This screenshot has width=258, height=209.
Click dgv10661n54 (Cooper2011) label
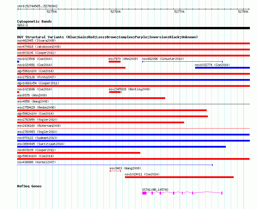[38, 83]
